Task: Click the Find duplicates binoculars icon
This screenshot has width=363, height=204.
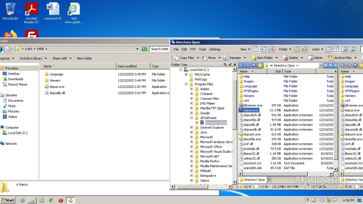Action: (304, 49)
